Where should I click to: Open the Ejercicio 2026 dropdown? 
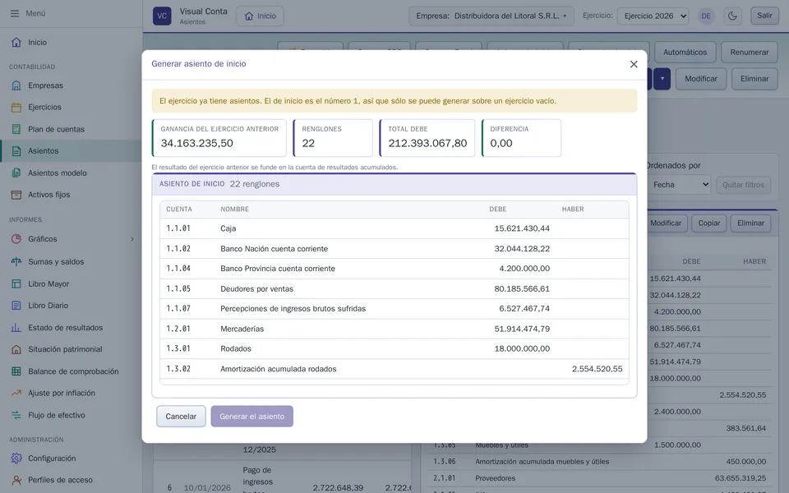tap(653, 16)
